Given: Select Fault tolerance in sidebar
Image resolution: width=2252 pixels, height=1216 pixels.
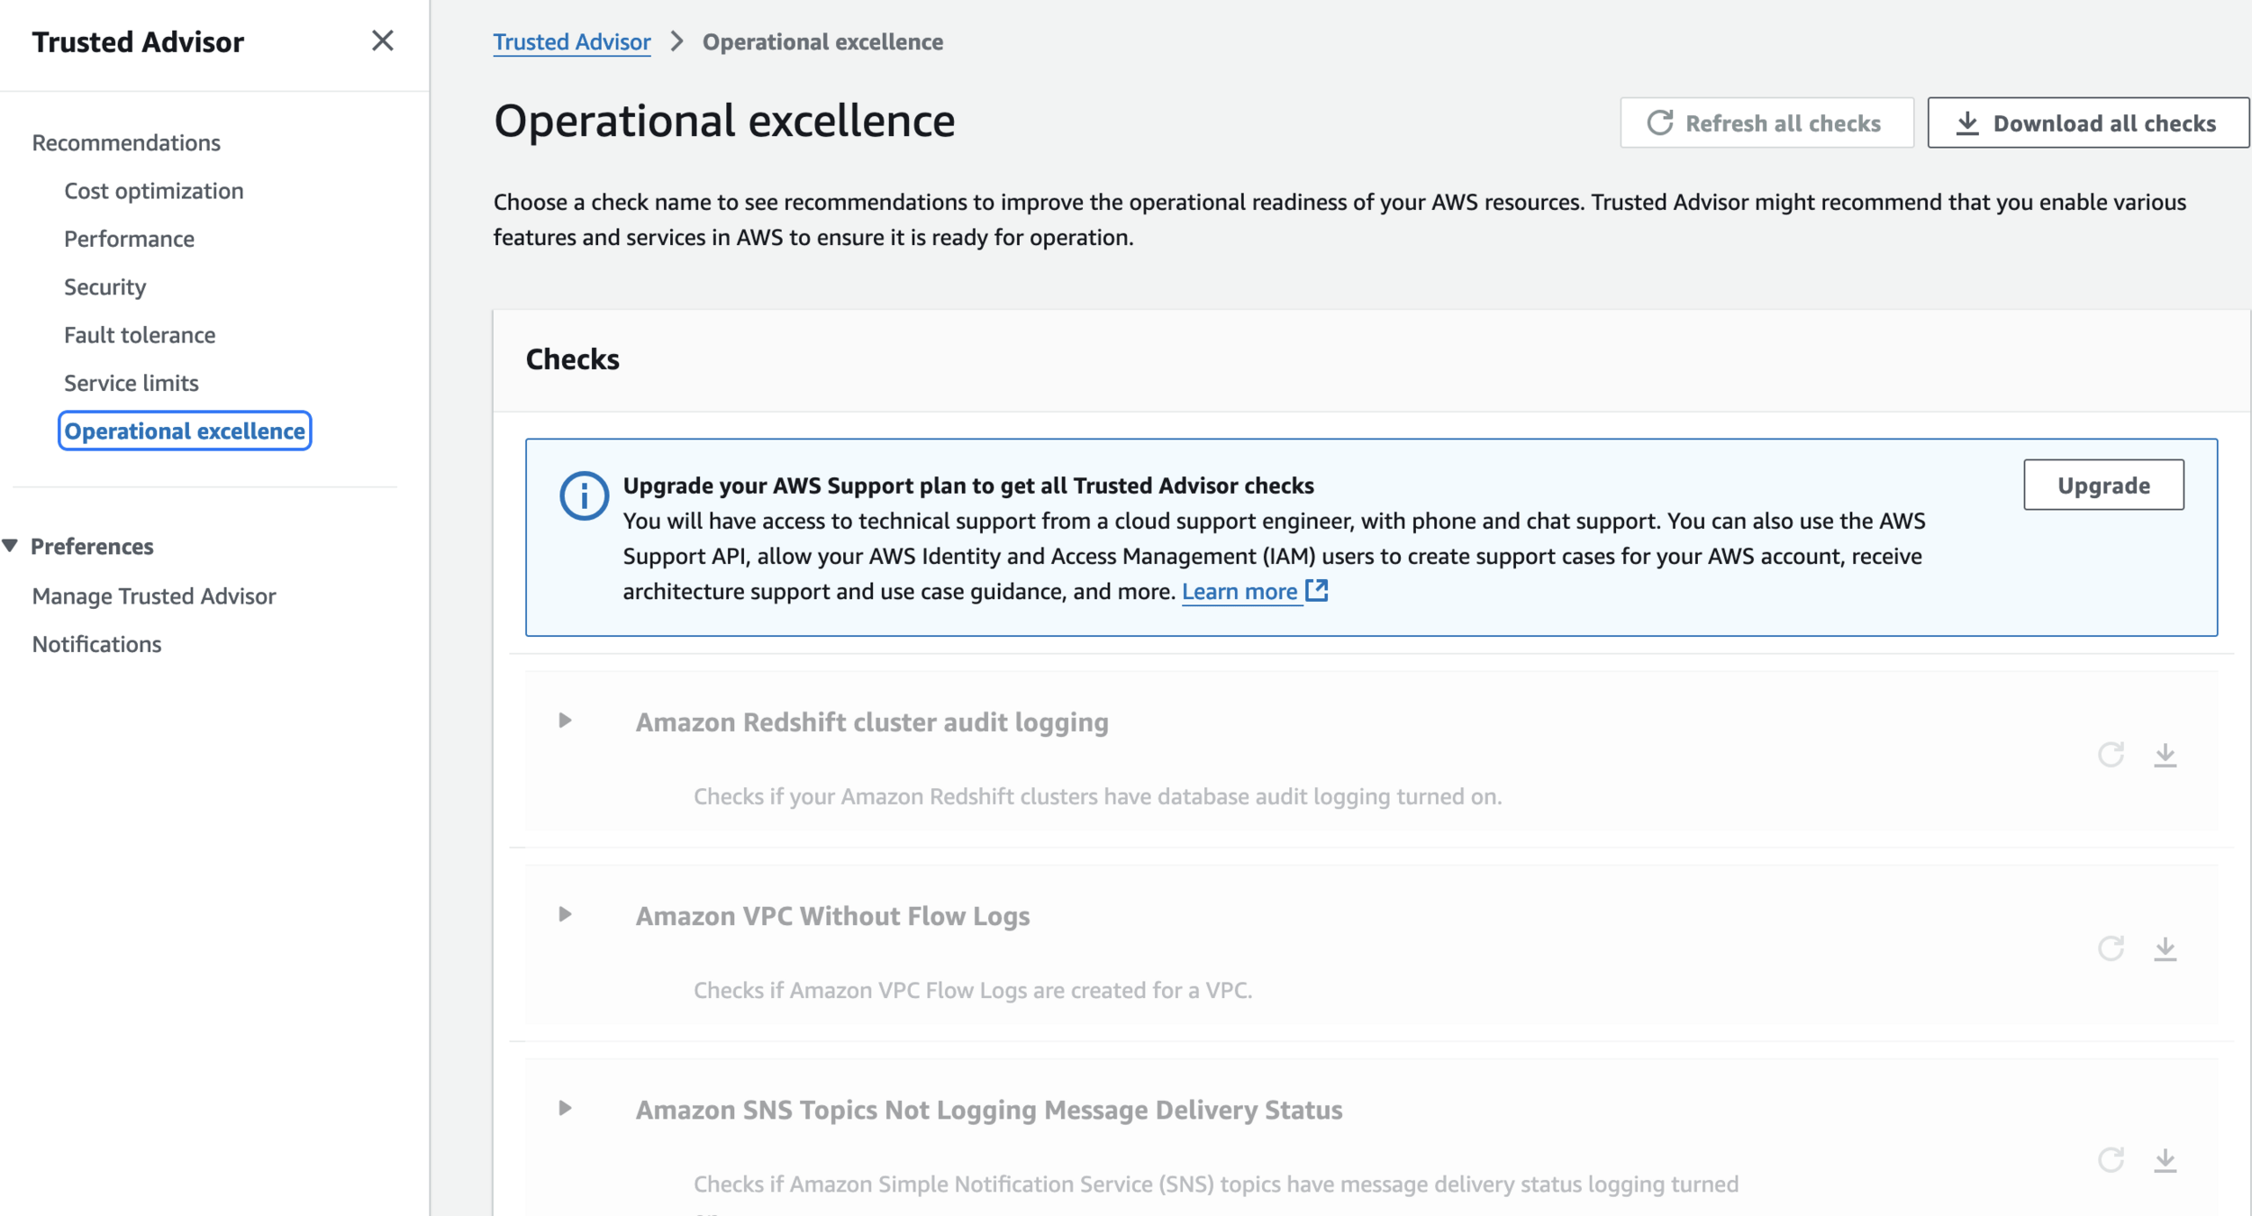Looking at the screenshot, I should (x=140, y=335).
